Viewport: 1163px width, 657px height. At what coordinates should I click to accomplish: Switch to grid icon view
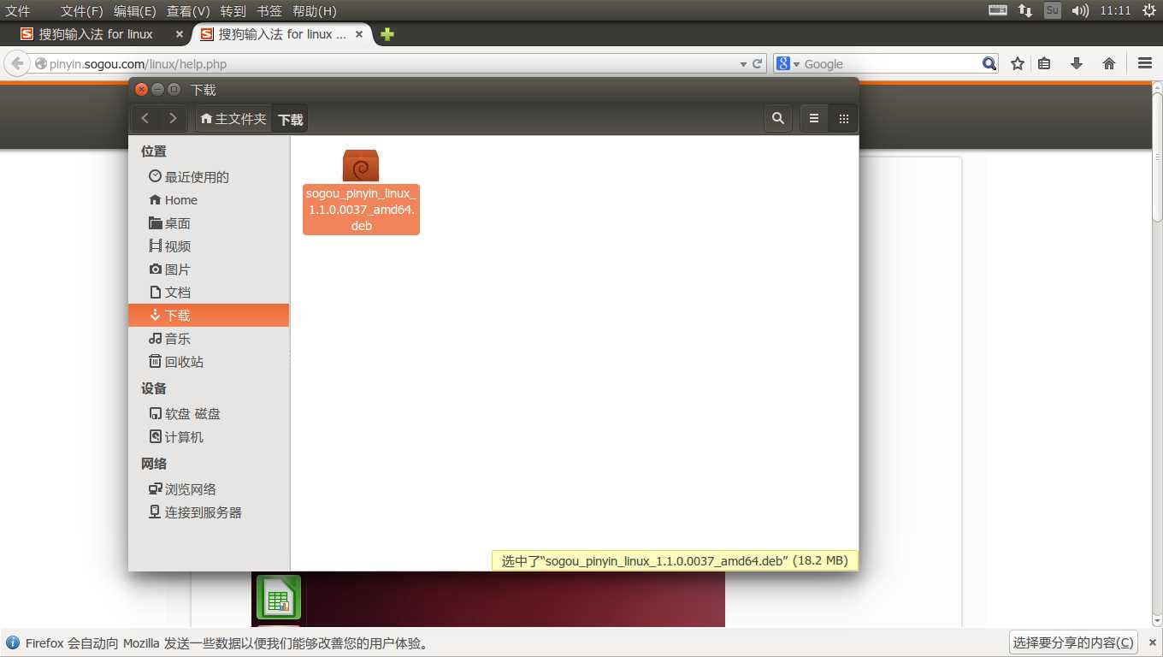point(843,119)
